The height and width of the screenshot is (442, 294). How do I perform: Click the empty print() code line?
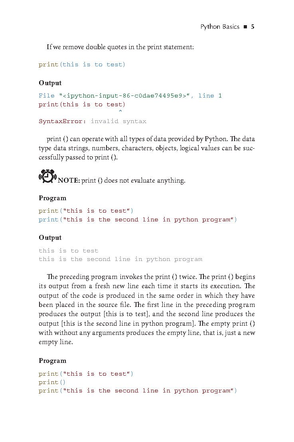click(x=52, y=382)
